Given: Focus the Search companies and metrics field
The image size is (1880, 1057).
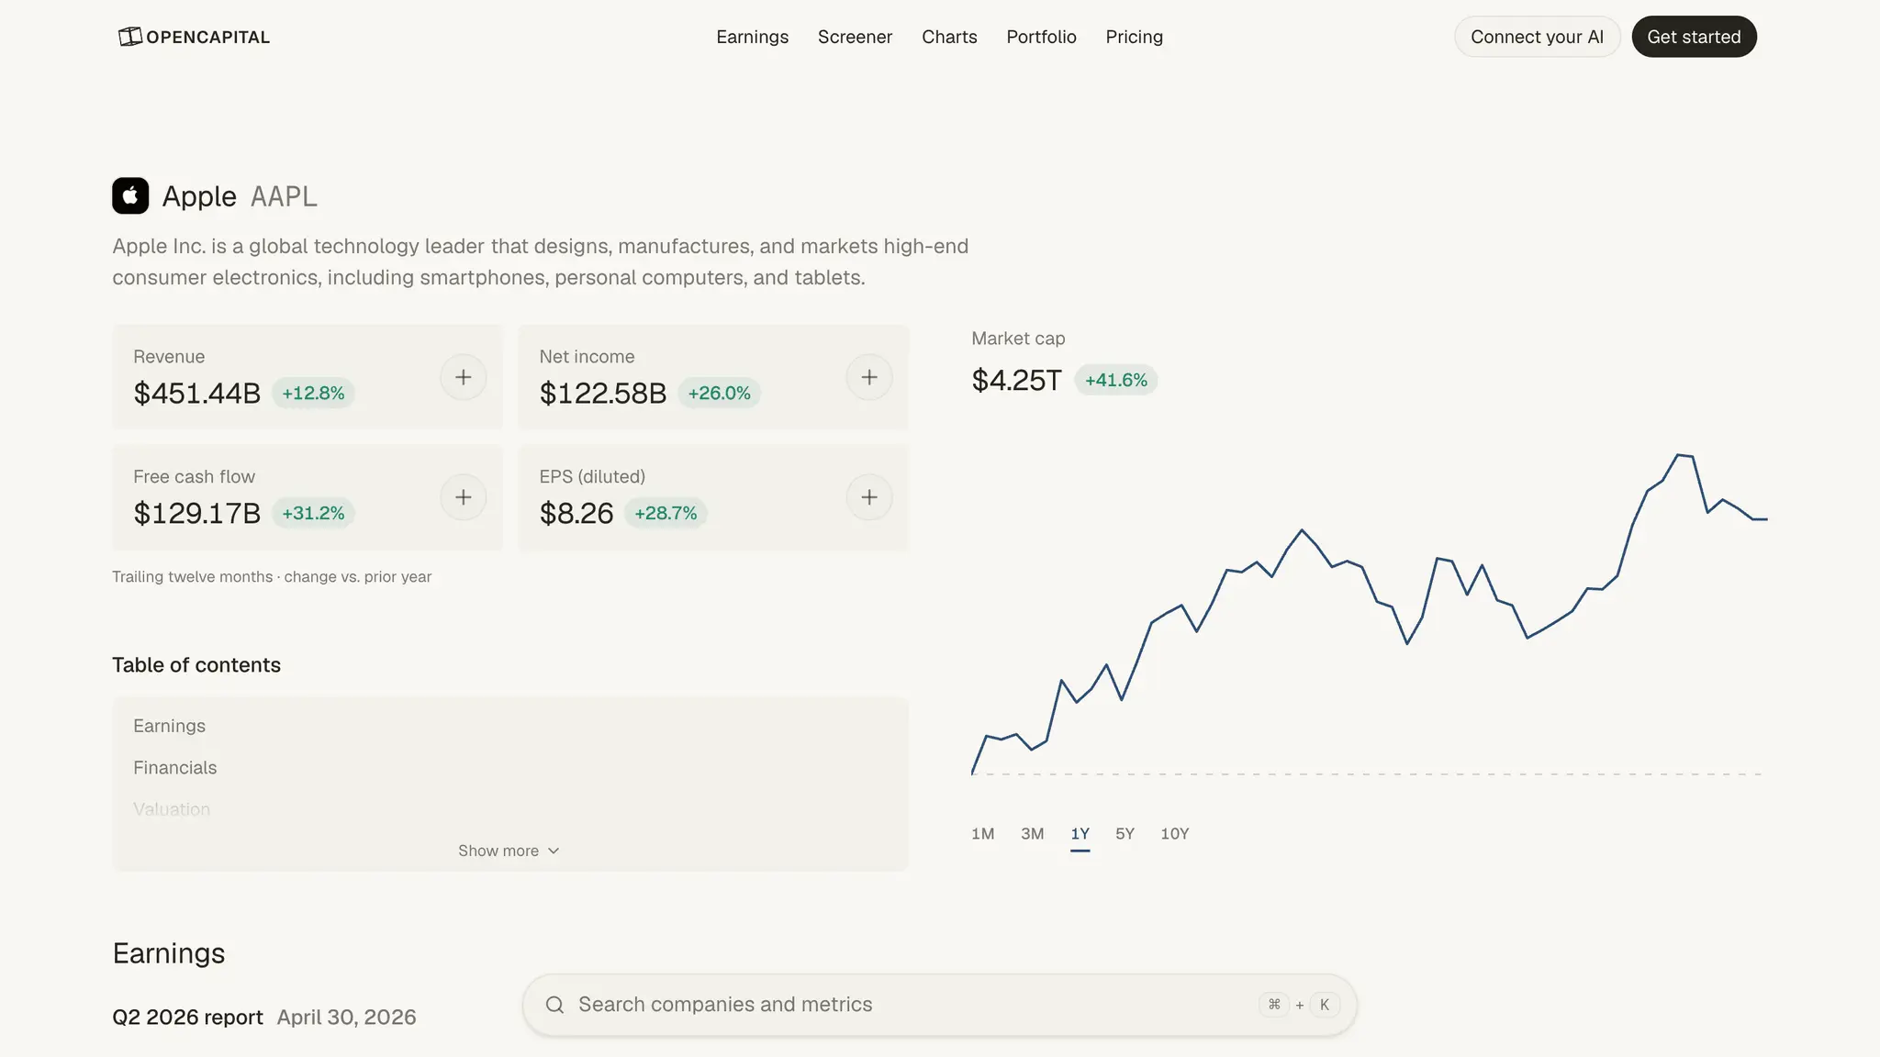Looking at the screenshot, I should 939,1005.
